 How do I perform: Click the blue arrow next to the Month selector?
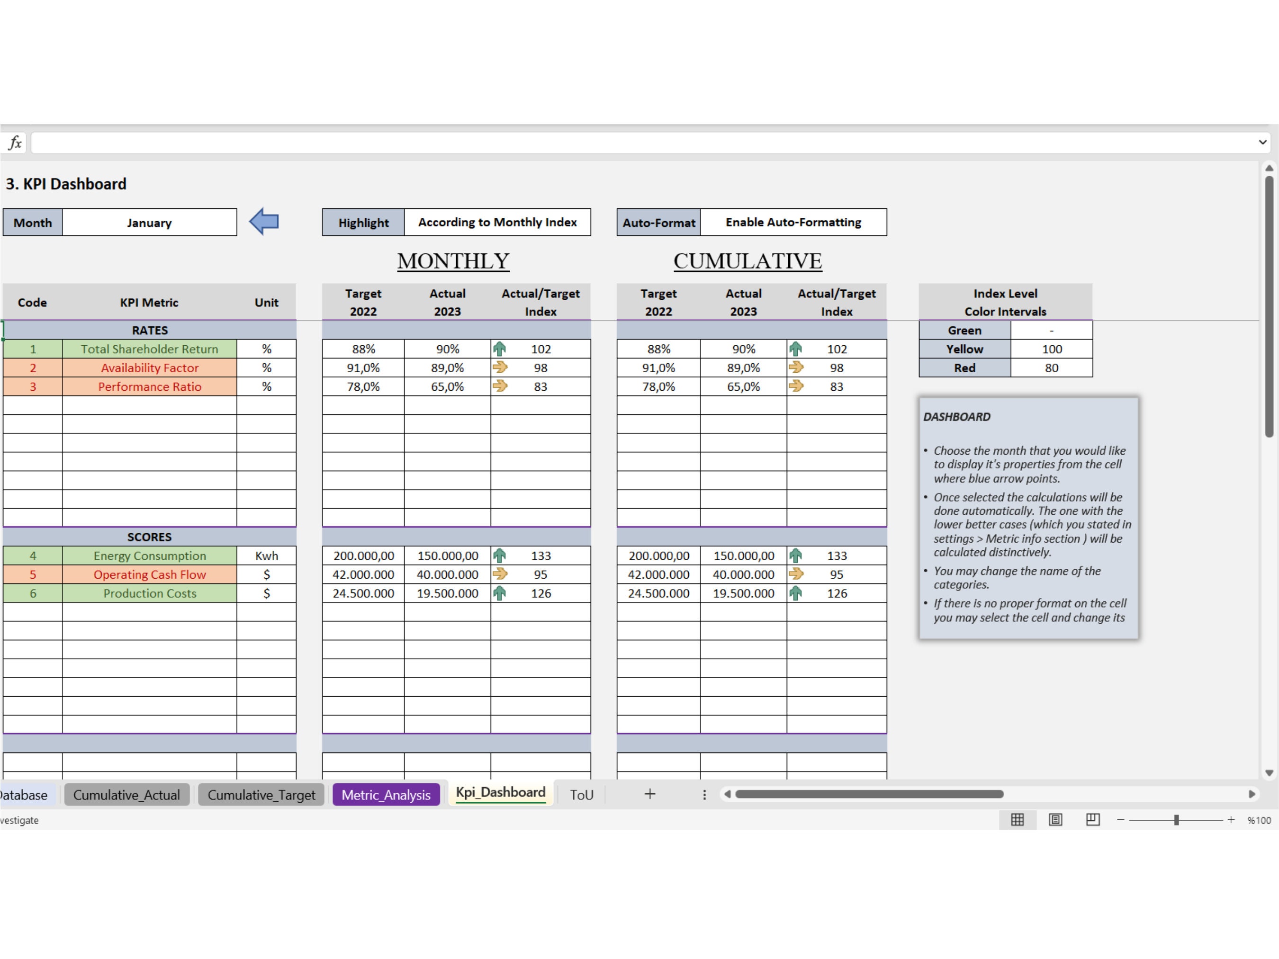[264, 222]
